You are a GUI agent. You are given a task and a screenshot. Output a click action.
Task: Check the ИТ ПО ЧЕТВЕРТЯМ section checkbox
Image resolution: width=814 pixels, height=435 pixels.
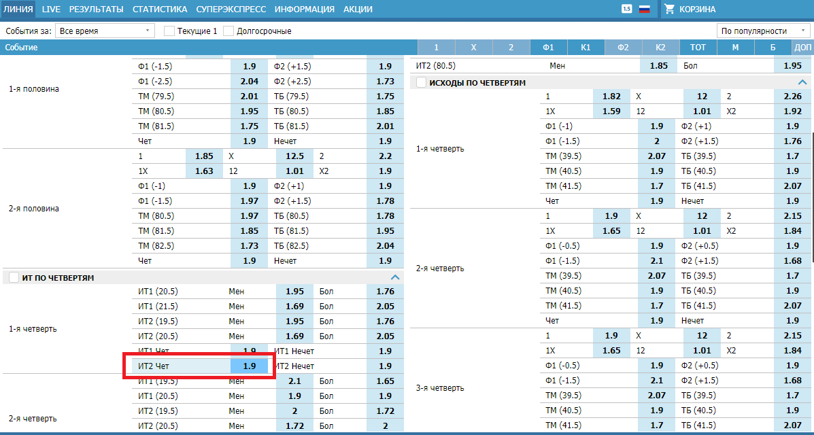(14, 278)
